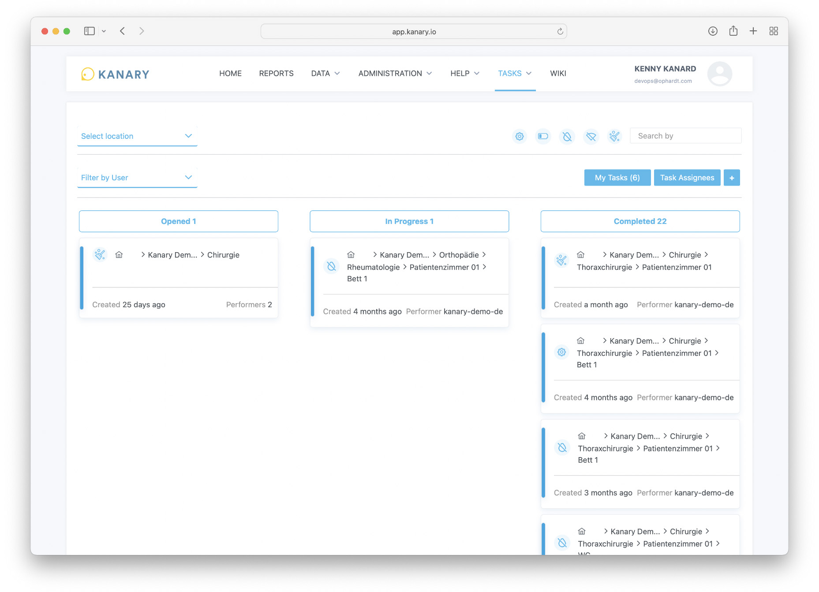Click Safari's share icon
The width and height of the screenshot is (819, 592).
coord(733,31)
